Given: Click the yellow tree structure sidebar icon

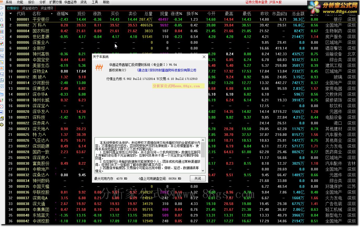Looking at the screenshot, I should point(2,62).
